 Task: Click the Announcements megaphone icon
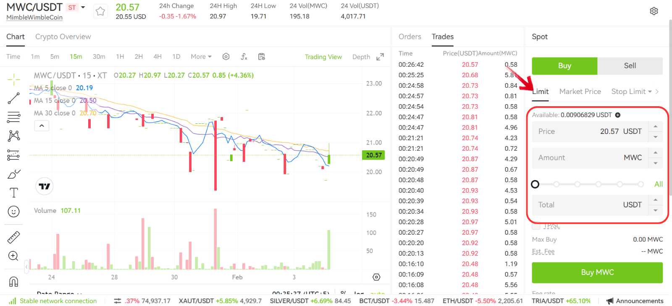point(610,301)
